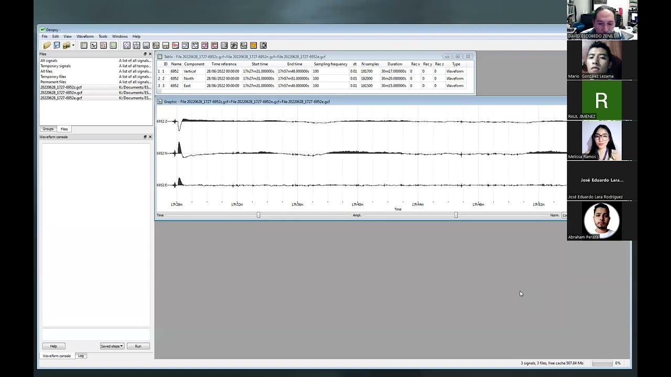This screenshot has height=377, width=671.
Task: Click the Run button
Action: pos(138,346)
